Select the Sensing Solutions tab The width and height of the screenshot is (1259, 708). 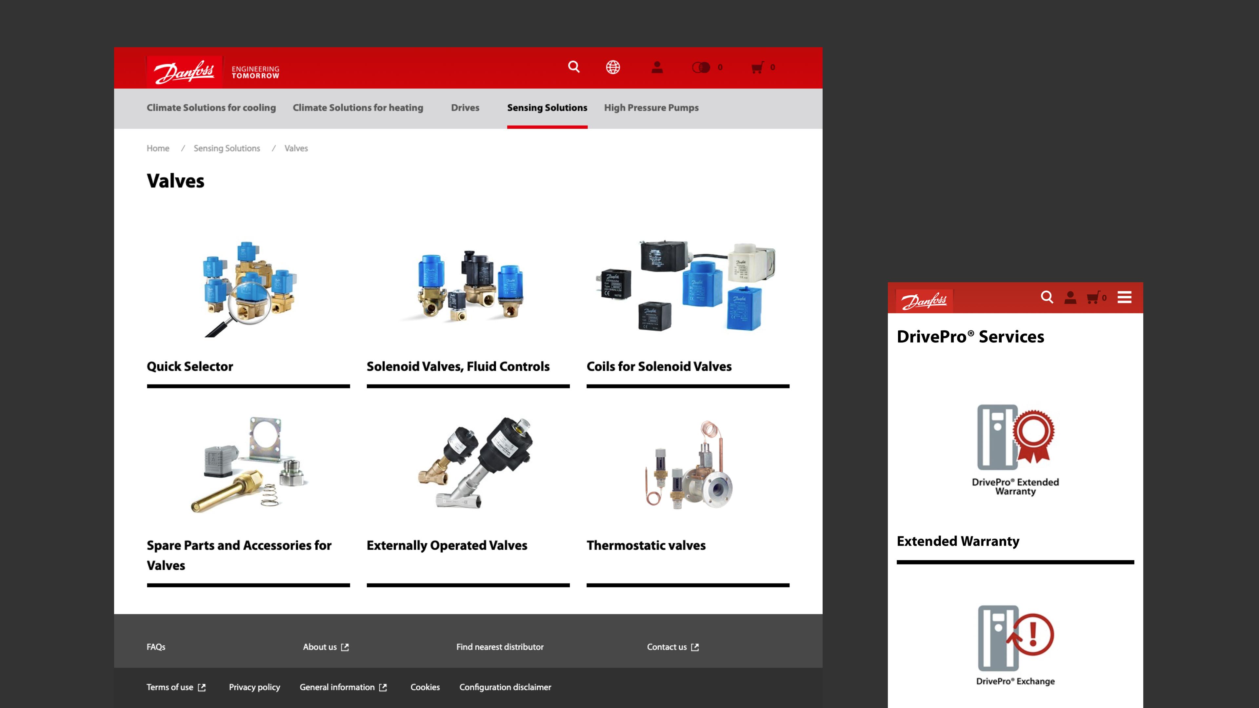[x=547, y=108]
